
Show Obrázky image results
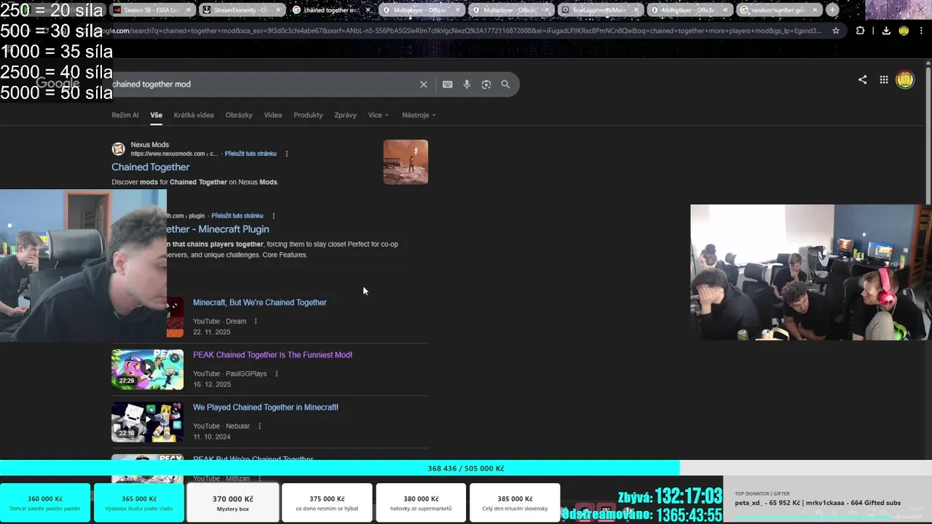click(239, 115)
